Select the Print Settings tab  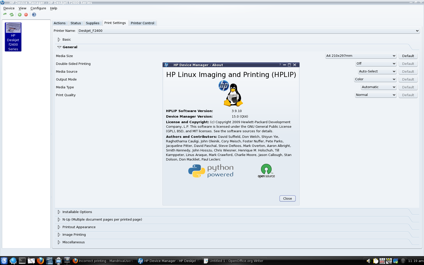pos(115,23)
